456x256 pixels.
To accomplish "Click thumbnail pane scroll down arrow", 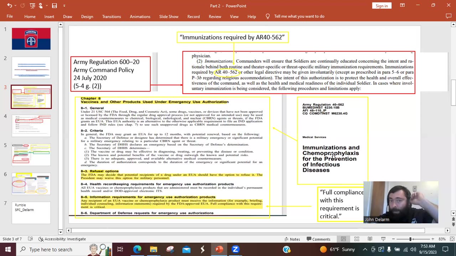I will click(x=61, y=232).
